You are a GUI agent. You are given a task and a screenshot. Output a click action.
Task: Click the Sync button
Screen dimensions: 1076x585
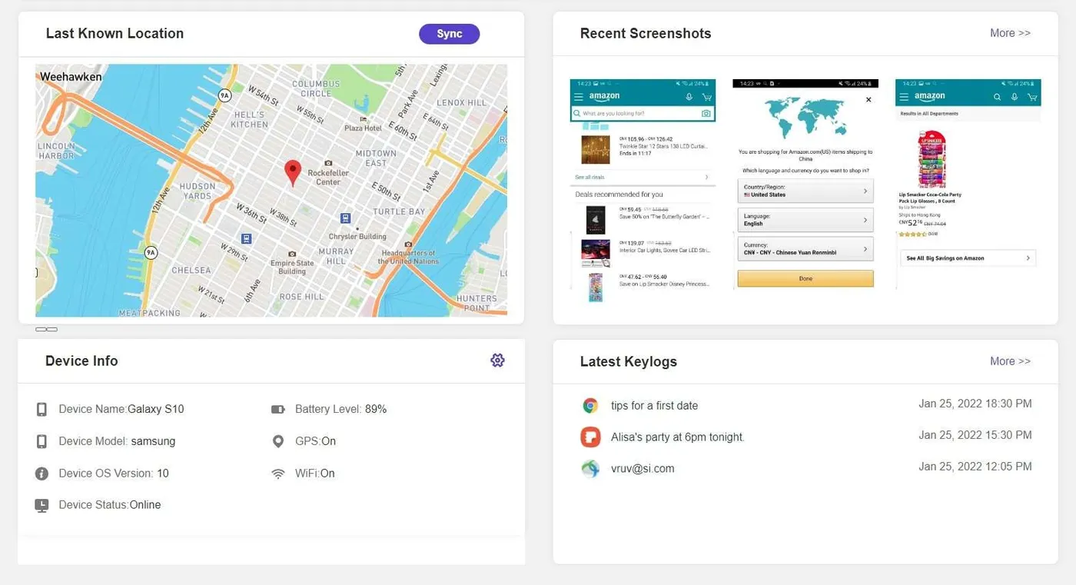point(449,34)
